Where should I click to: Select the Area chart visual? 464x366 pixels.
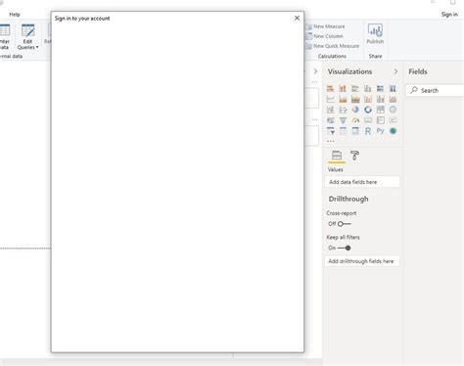(343, 99)
